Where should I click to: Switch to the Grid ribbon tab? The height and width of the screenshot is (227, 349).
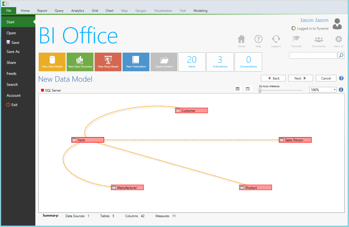tap(95, 11)
